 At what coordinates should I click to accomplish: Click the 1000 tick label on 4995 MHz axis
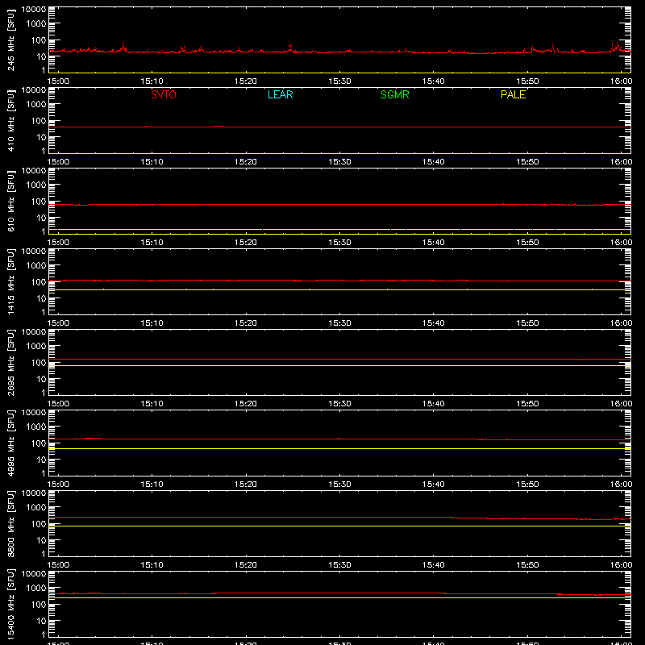pyautogui.click(x=36, y=427)
